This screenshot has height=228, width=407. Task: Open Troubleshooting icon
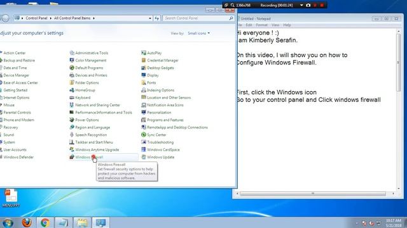click(144, 142)
